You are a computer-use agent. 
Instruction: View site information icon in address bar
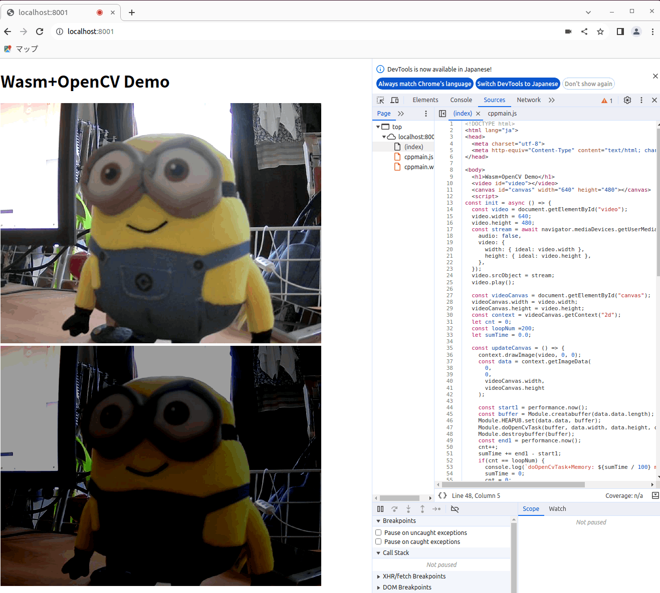(x=60, y=32)
